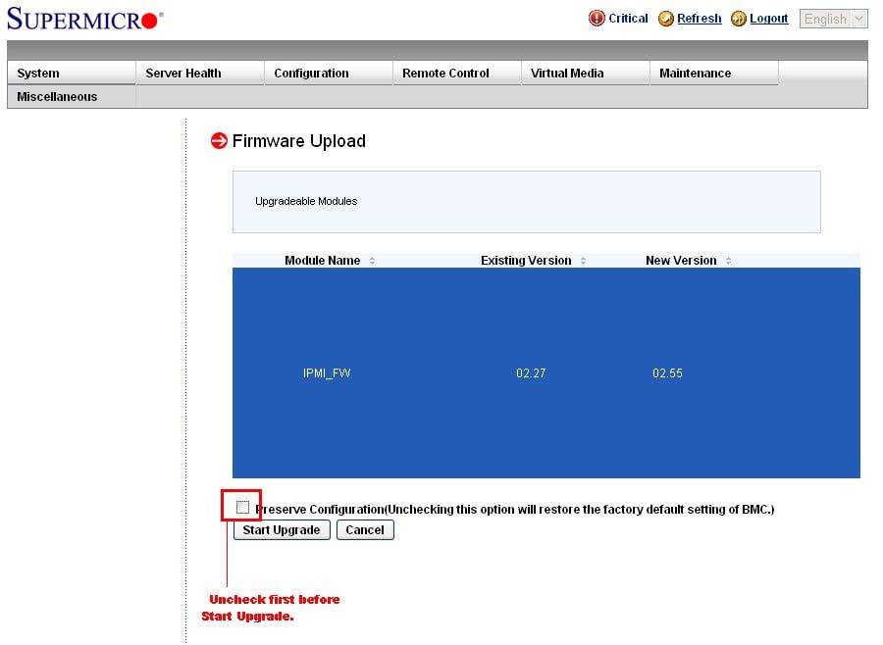Sort by New Version column arrows

point(728,261)
